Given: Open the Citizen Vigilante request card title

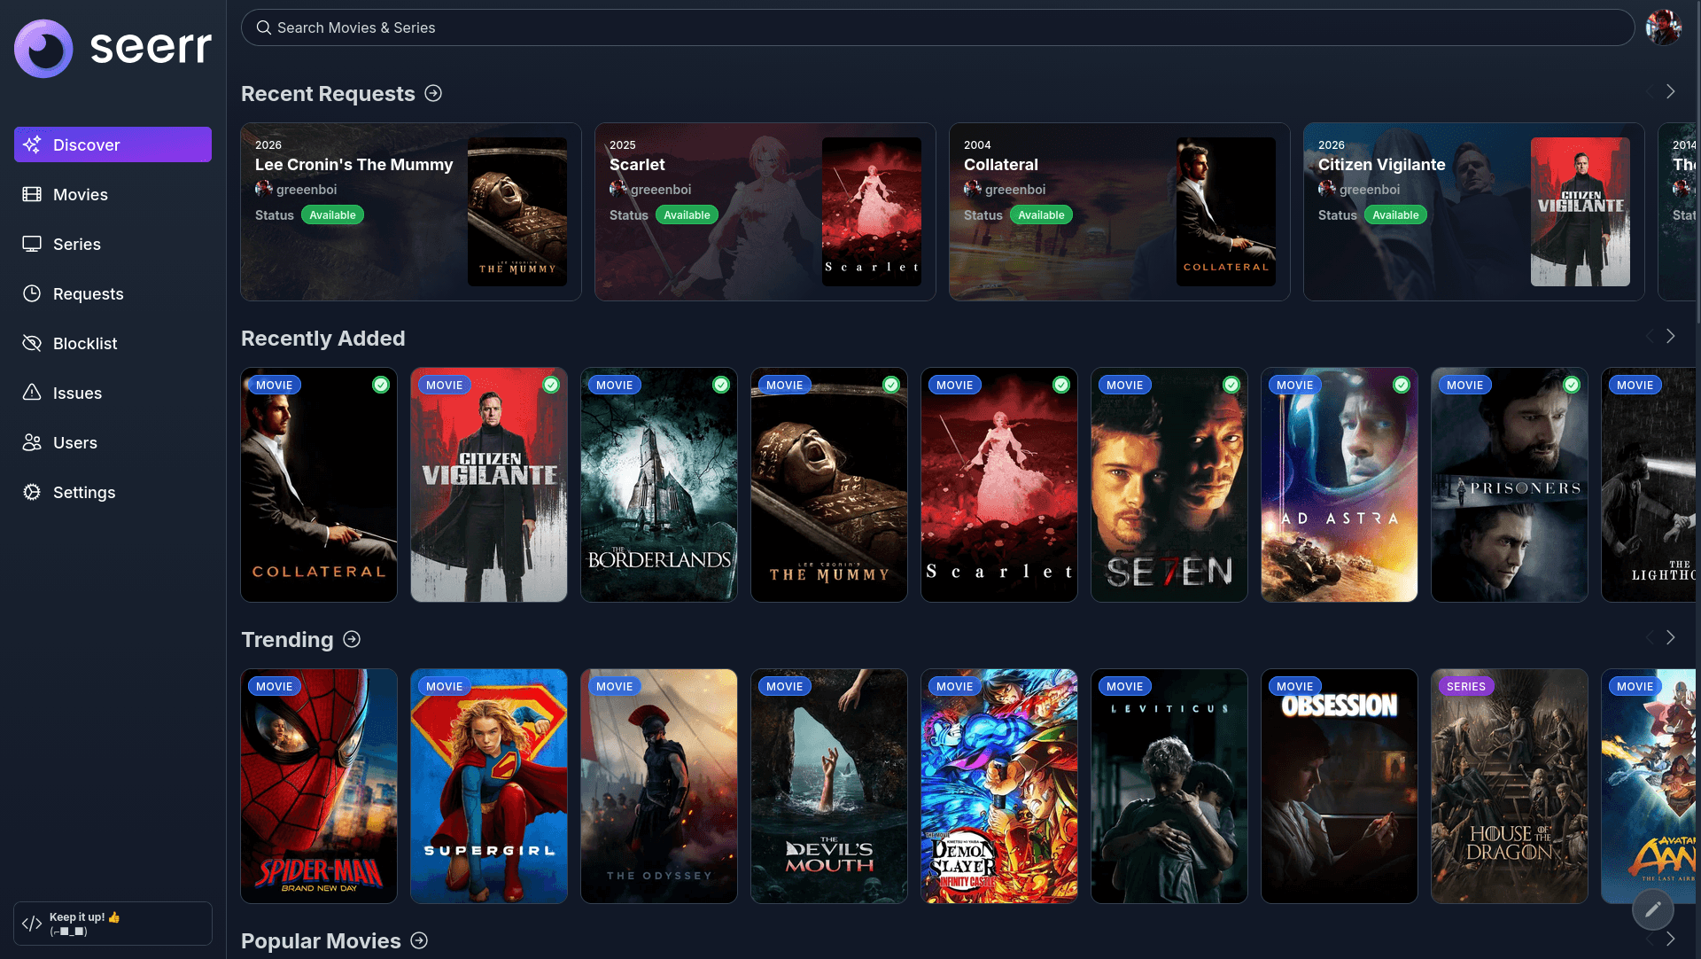Looking at the screenshot, I should tap(1381, 165).
